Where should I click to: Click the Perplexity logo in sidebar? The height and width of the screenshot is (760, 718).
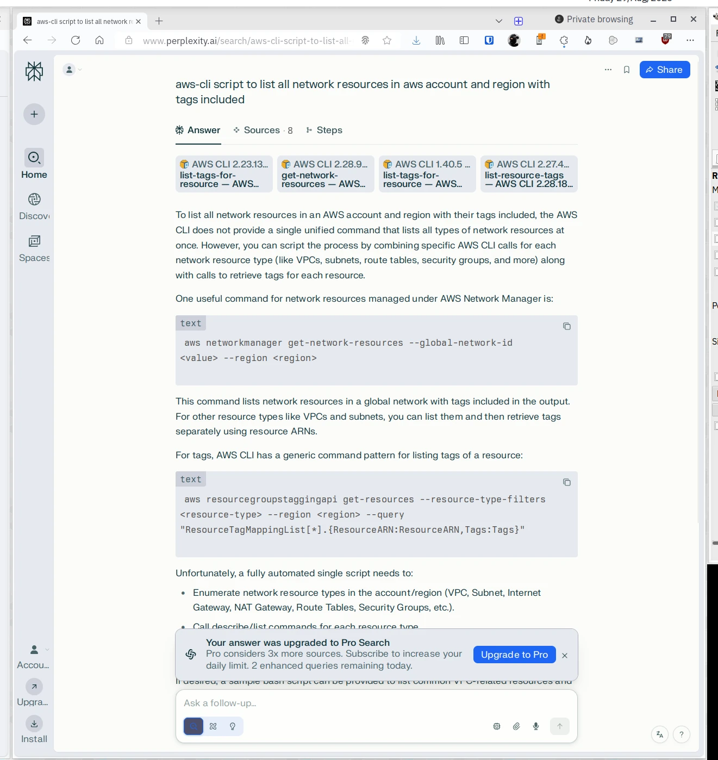pos(34,71)
